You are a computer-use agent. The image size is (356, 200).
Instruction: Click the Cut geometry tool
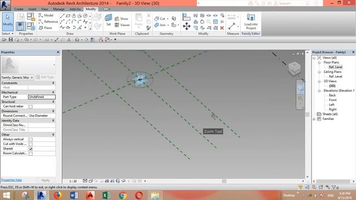(x=160, y=18)
